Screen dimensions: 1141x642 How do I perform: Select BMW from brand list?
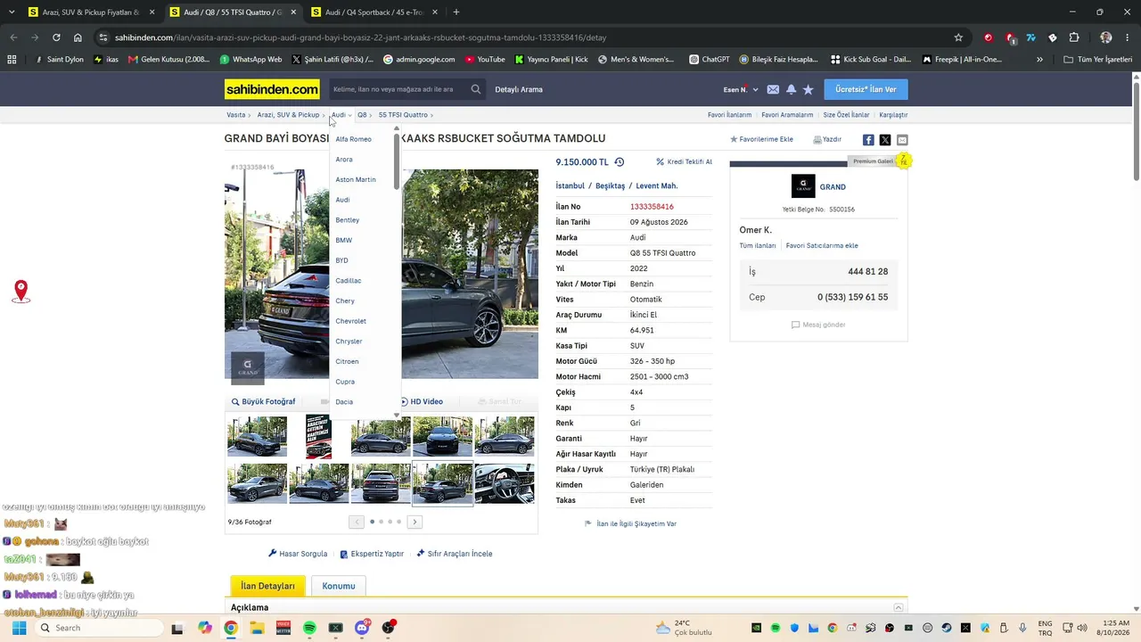click(x=344, y=240)
